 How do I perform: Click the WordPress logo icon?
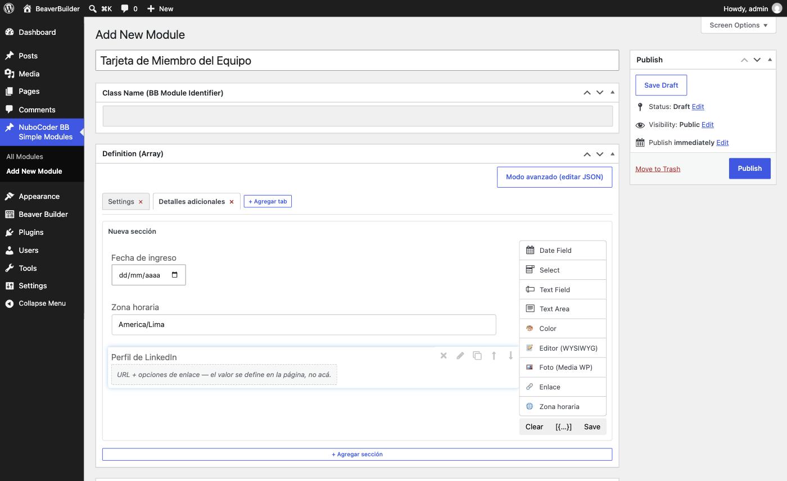[x=9, y=8]
